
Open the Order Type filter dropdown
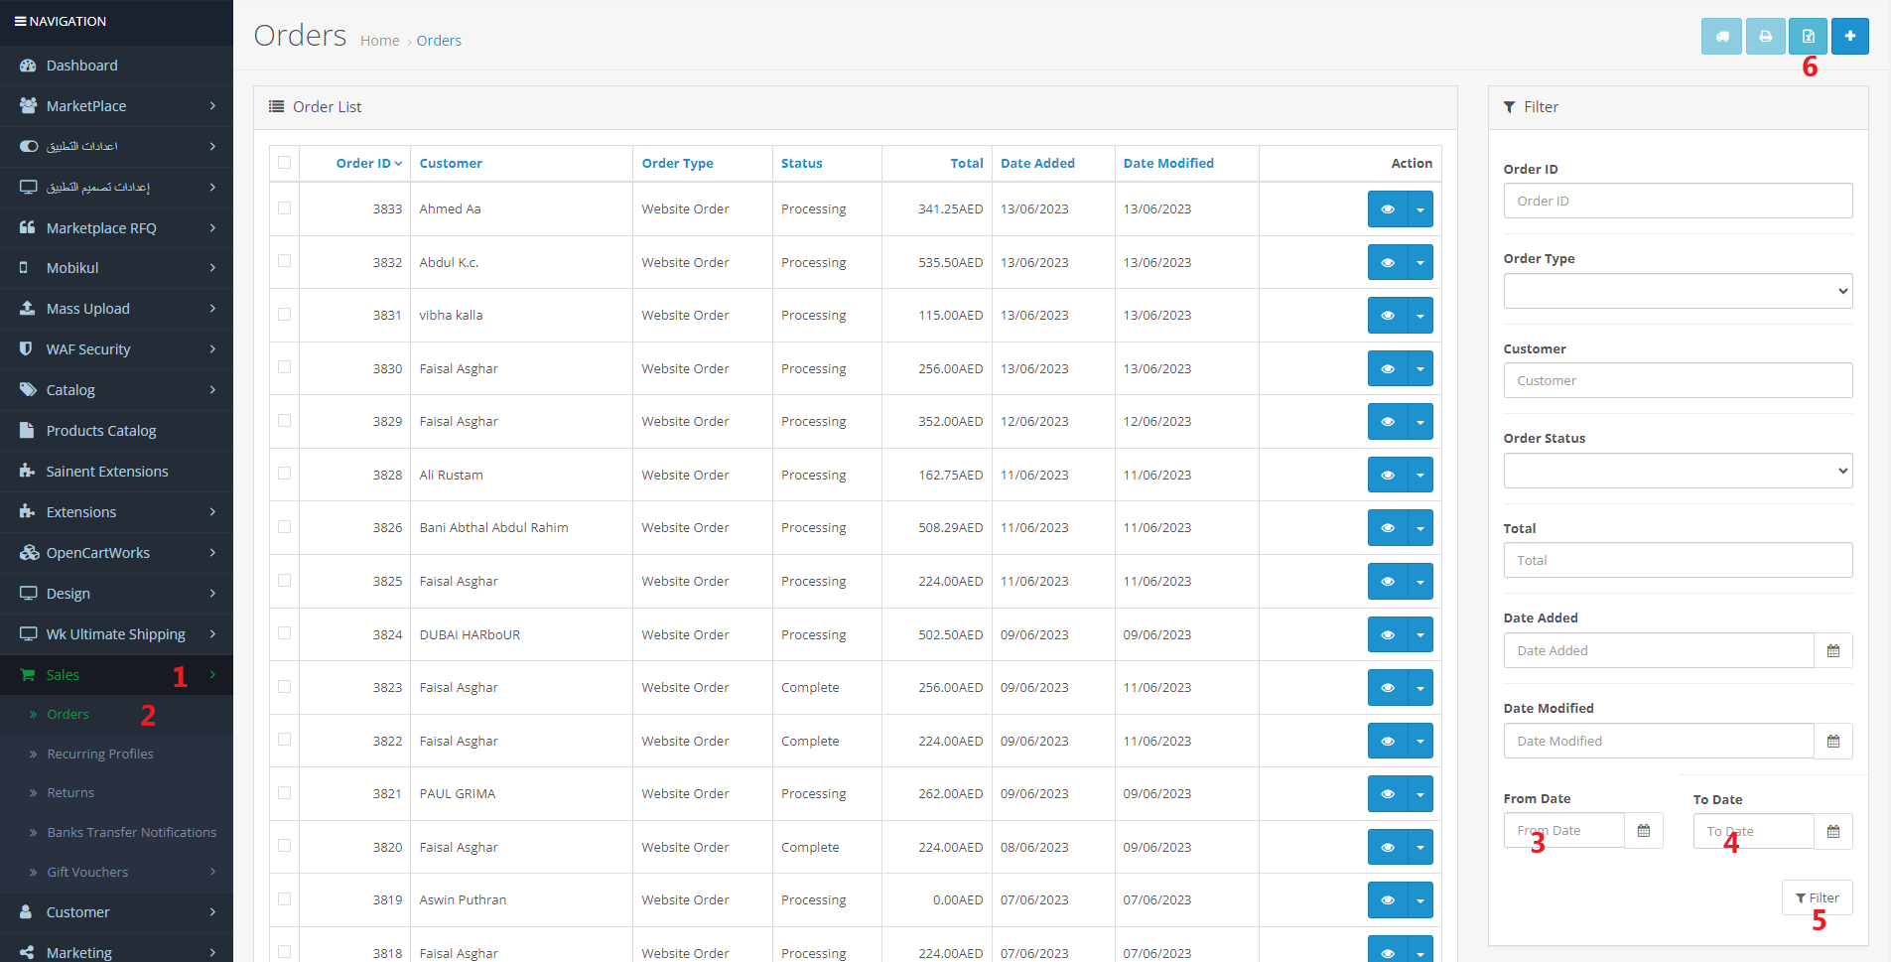click(1678, 291)
